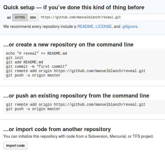Open the README link
The height and width of the screenshot is (153, 165).
tap(85, 27)
